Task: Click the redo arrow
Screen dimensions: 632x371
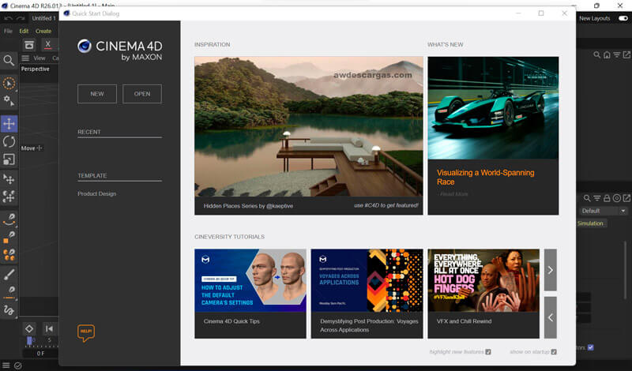Action: [x=21, y=18]
